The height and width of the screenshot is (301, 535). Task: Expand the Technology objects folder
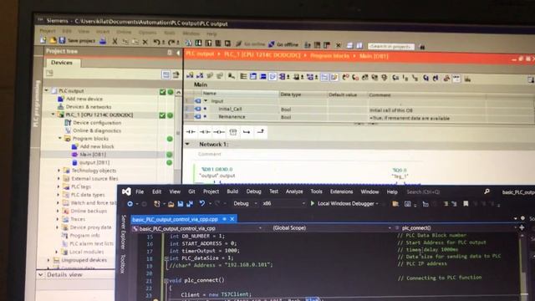tap(59, 171)
